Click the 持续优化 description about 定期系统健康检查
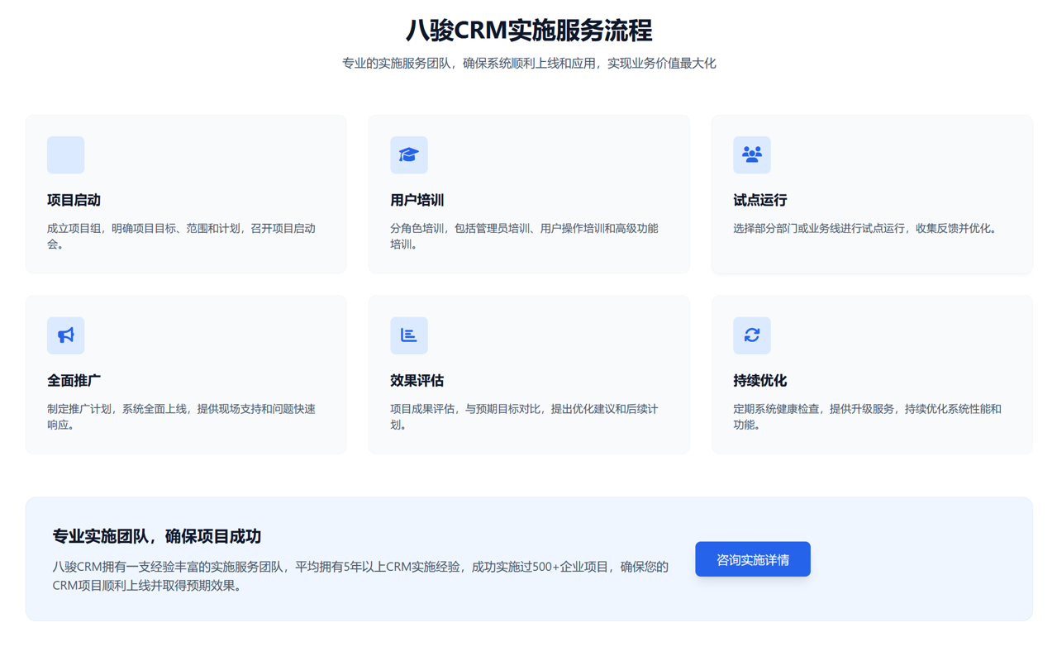Image resolution: width=1057 pixels, height=651 pixels. 866,416
